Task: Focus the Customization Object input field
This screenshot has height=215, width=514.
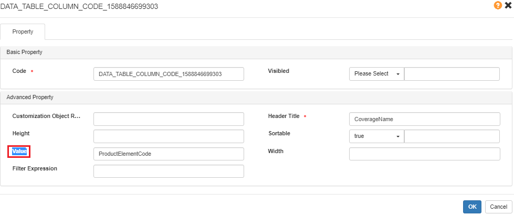Action: click(x=168, y=119)
